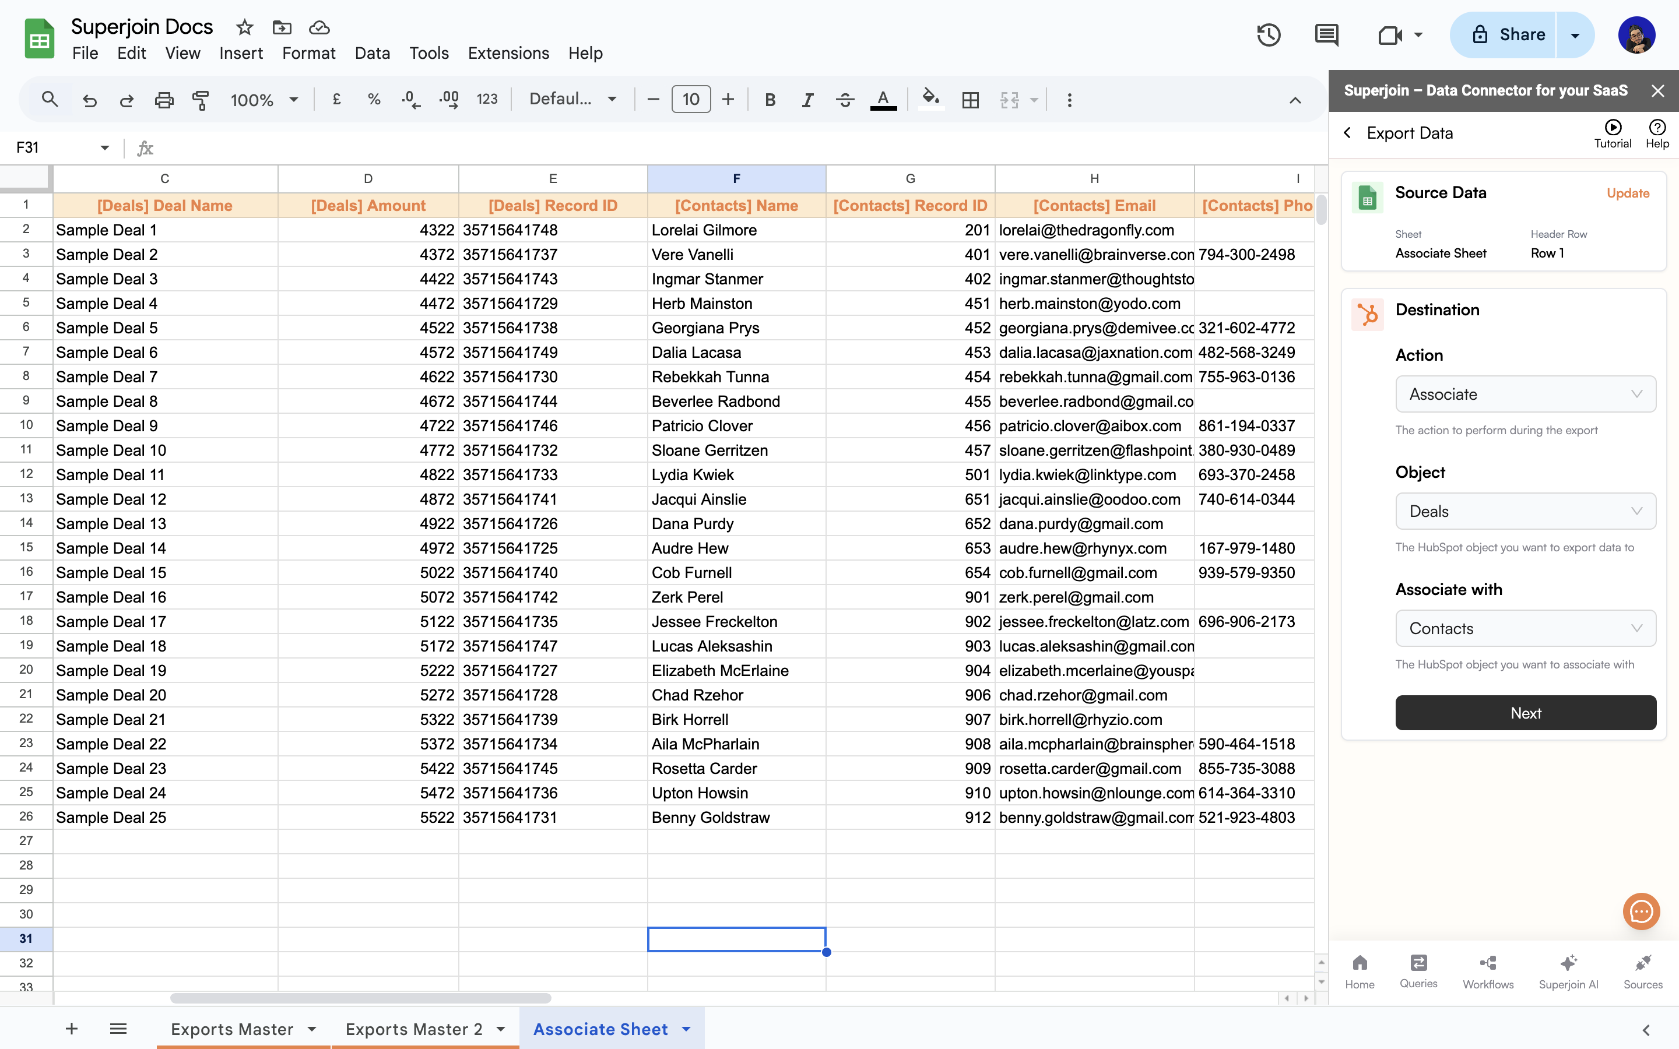Screen dimensions: 1679x1049
Task: Open the comments icon
Action: pos(1326,35)
